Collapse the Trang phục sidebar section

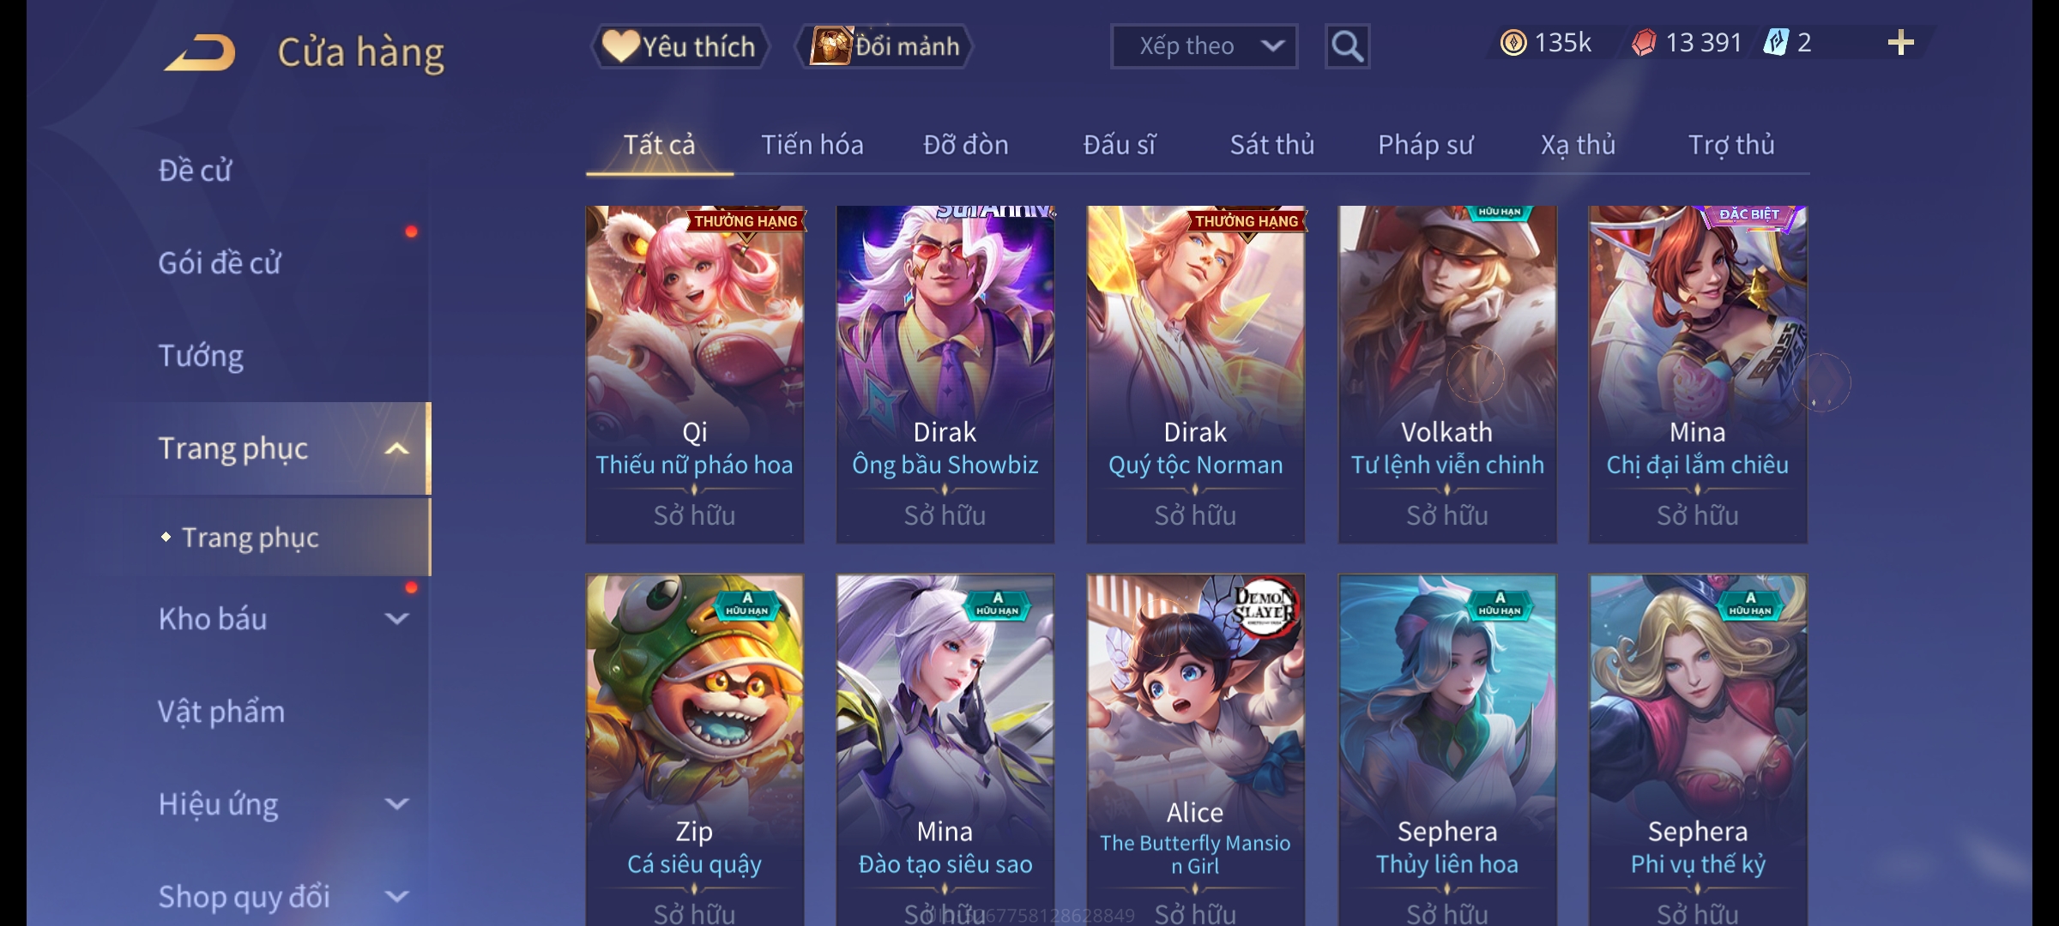pos(396,449)
